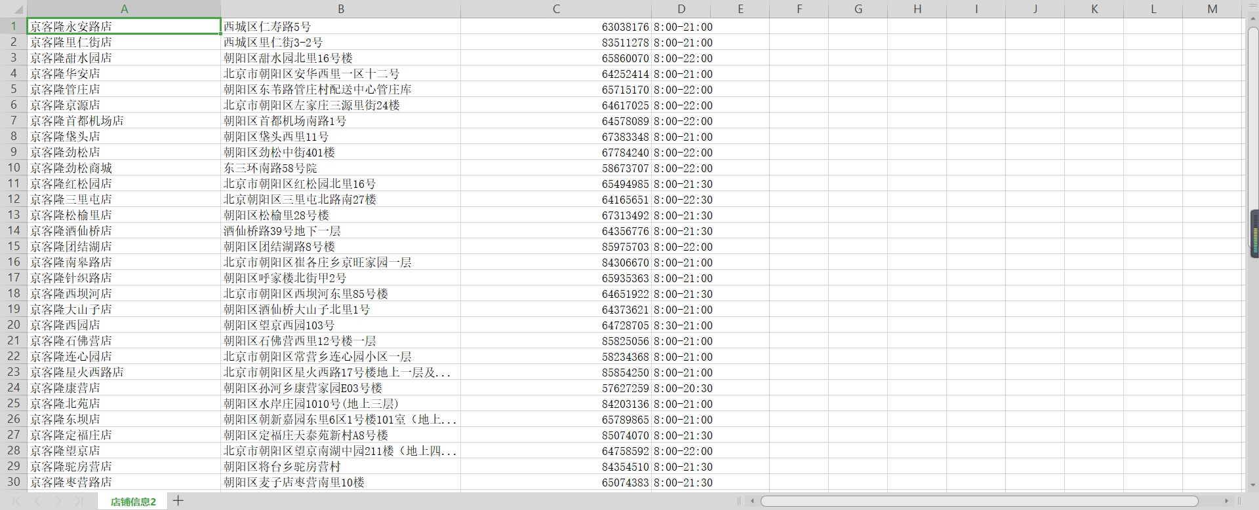
Task: Select hours cell 8:30-21:00 in row 20
Action: click(x=681, y=325)
